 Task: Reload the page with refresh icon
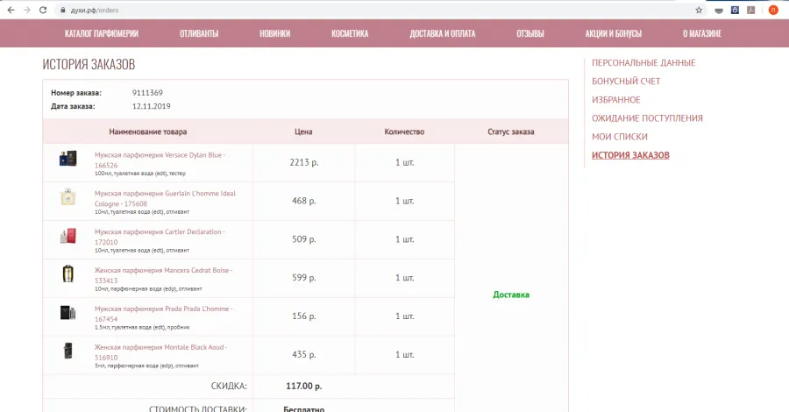tap(43, 10)
